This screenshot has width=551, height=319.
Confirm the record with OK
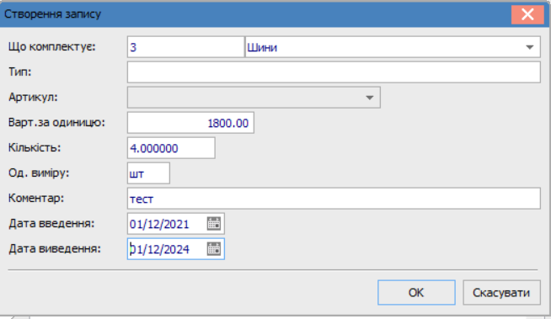point(416,292)
